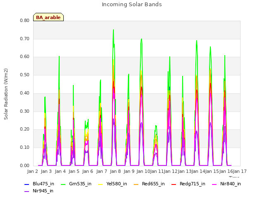Select the Red655_in legend label
The image size is (265, 199).
pyautogui.click(x=153, y=184)
